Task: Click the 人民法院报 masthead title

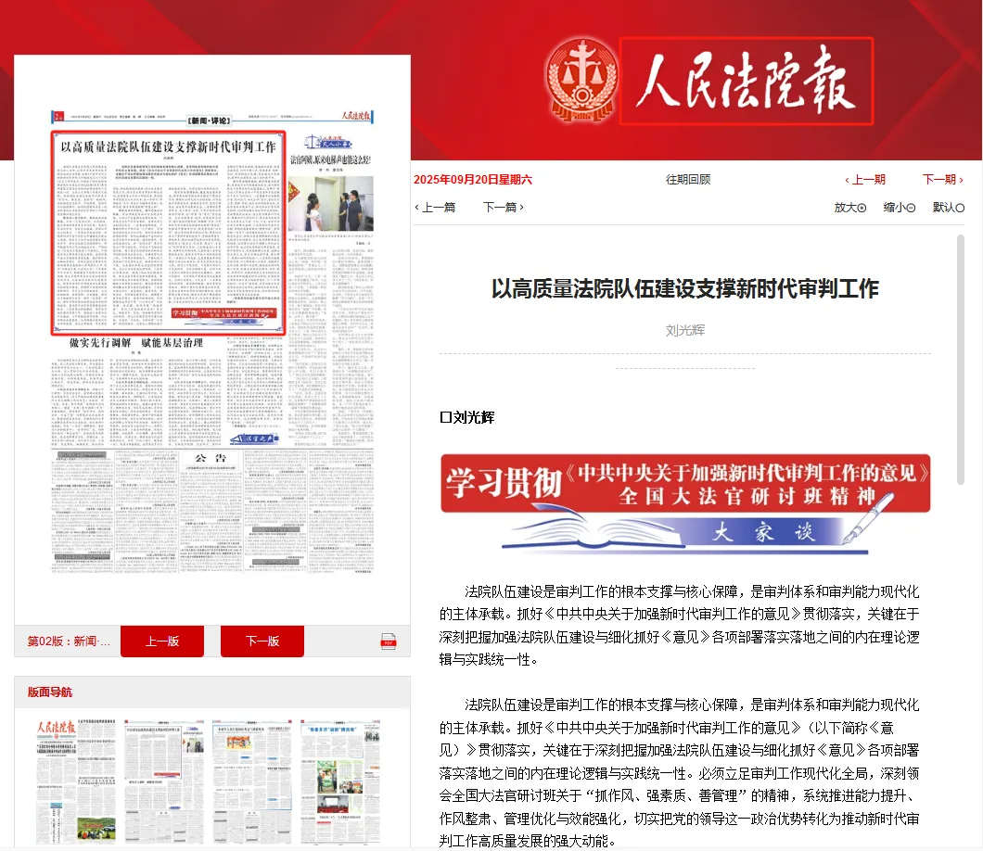Action: [746, 82]
